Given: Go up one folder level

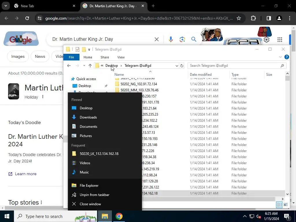Looking at the screenshot, I should 90,66.
